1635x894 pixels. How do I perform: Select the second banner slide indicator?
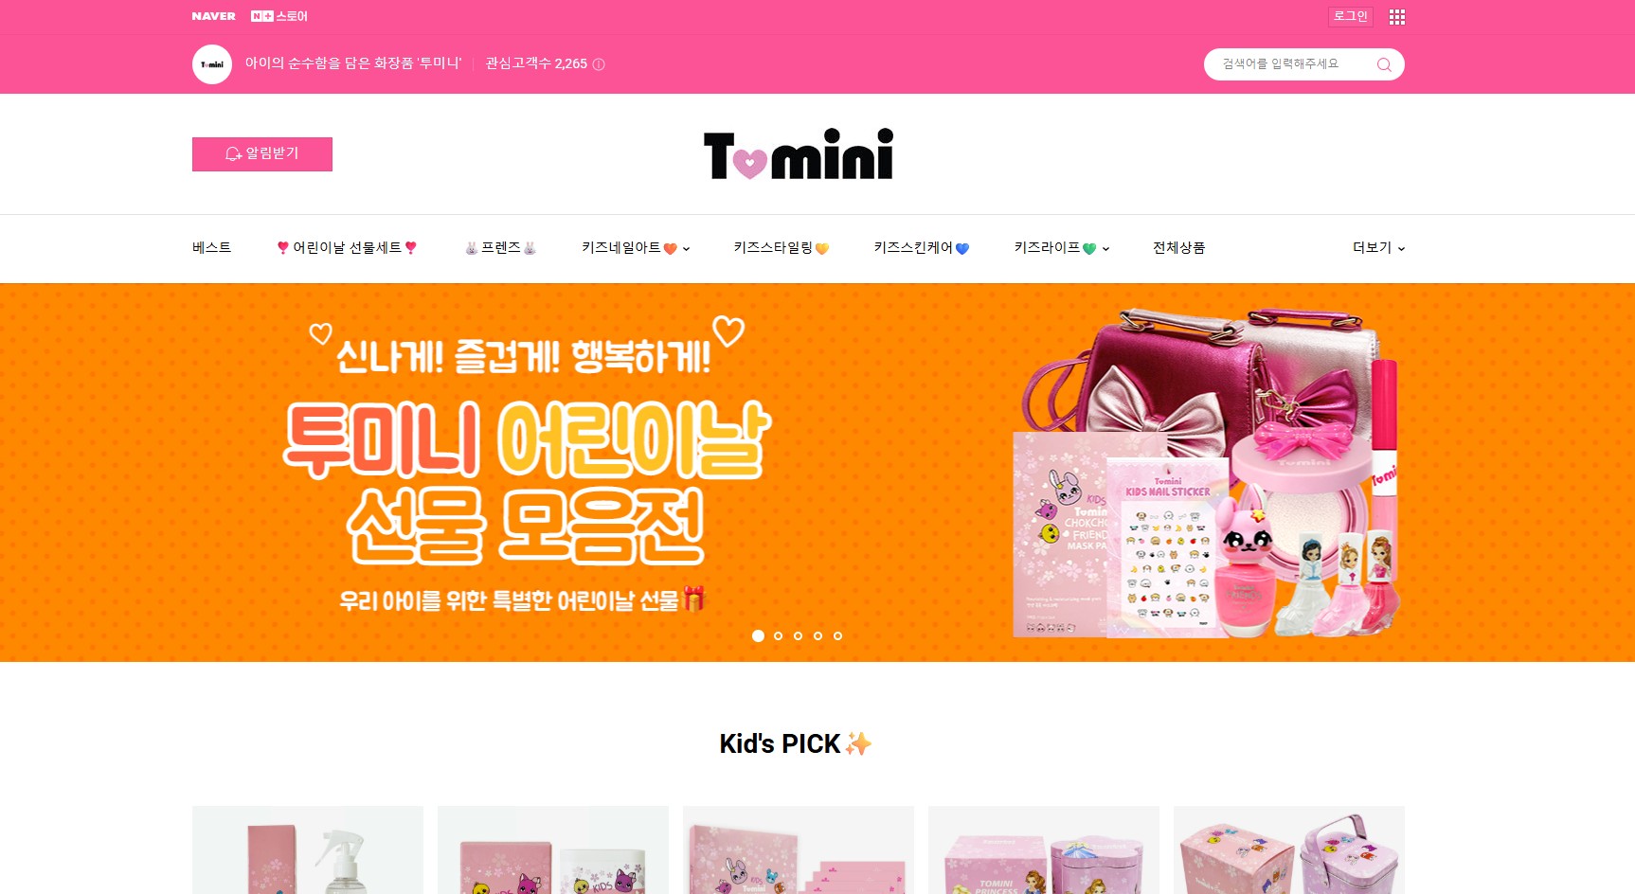point(778,635)
